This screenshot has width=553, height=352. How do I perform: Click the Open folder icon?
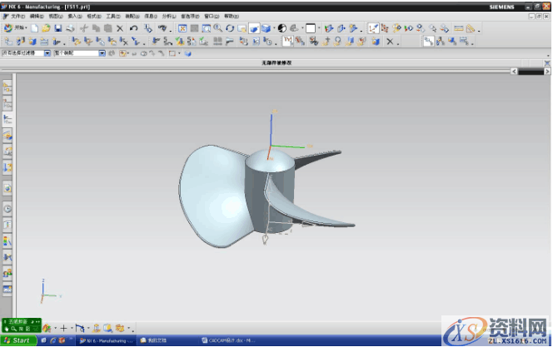pyautogui.click(x=46, y=28)
